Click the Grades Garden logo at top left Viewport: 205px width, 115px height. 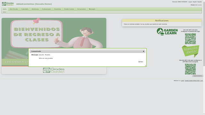pyautogui.click(x=8, y=4)
